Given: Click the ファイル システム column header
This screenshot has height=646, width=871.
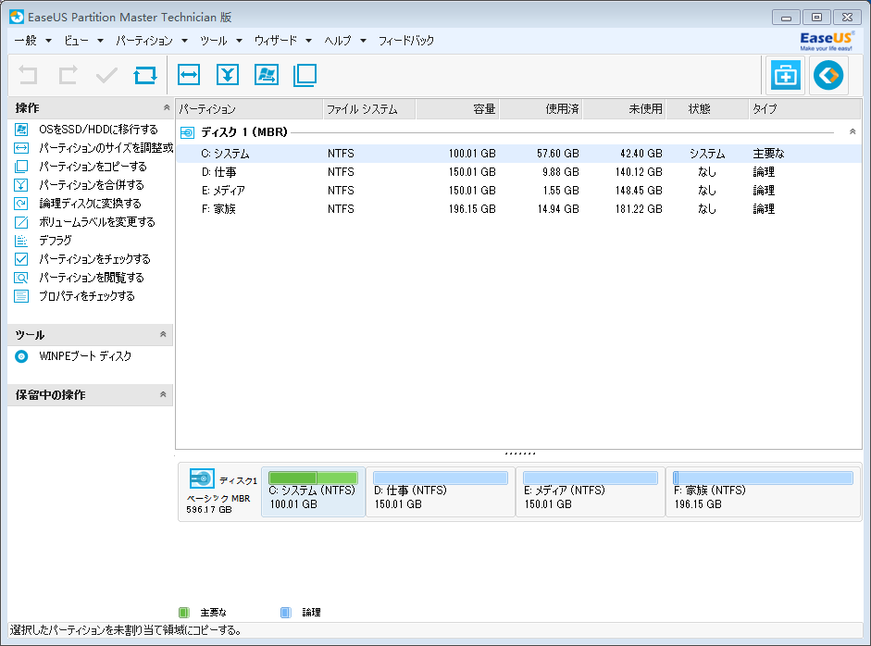Looking at the screenshot, I should (368, 109).
